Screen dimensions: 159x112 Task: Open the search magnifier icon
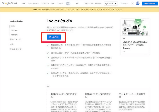coord(77,3)
